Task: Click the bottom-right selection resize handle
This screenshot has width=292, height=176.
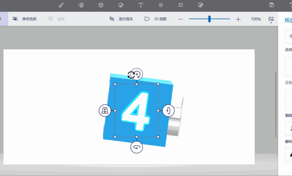Action: tap(158, 137)
